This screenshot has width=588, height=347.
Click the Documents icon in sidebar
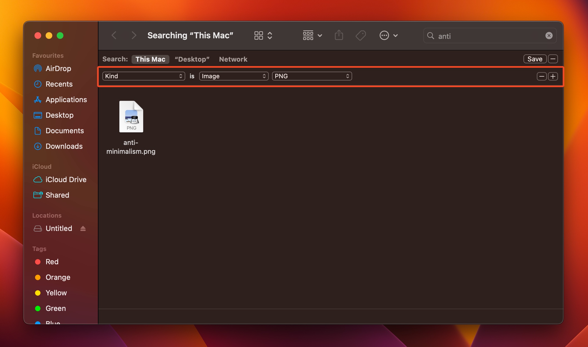tap(38, 130)
